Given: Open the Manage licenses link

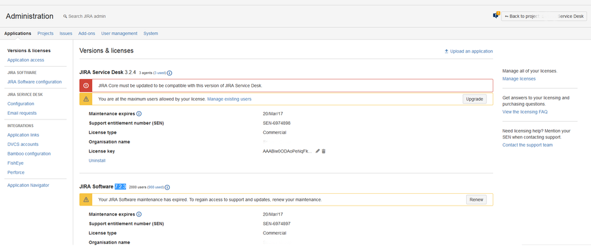Looking at the screenshot, I should coord(519,79).
